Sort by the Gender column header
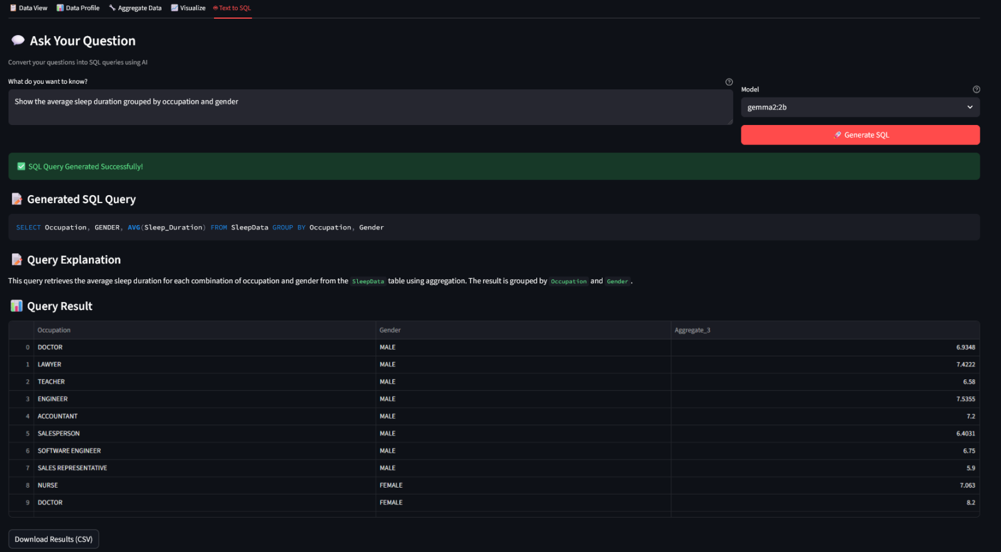The image size is (1001, 552). coord(390,330)
